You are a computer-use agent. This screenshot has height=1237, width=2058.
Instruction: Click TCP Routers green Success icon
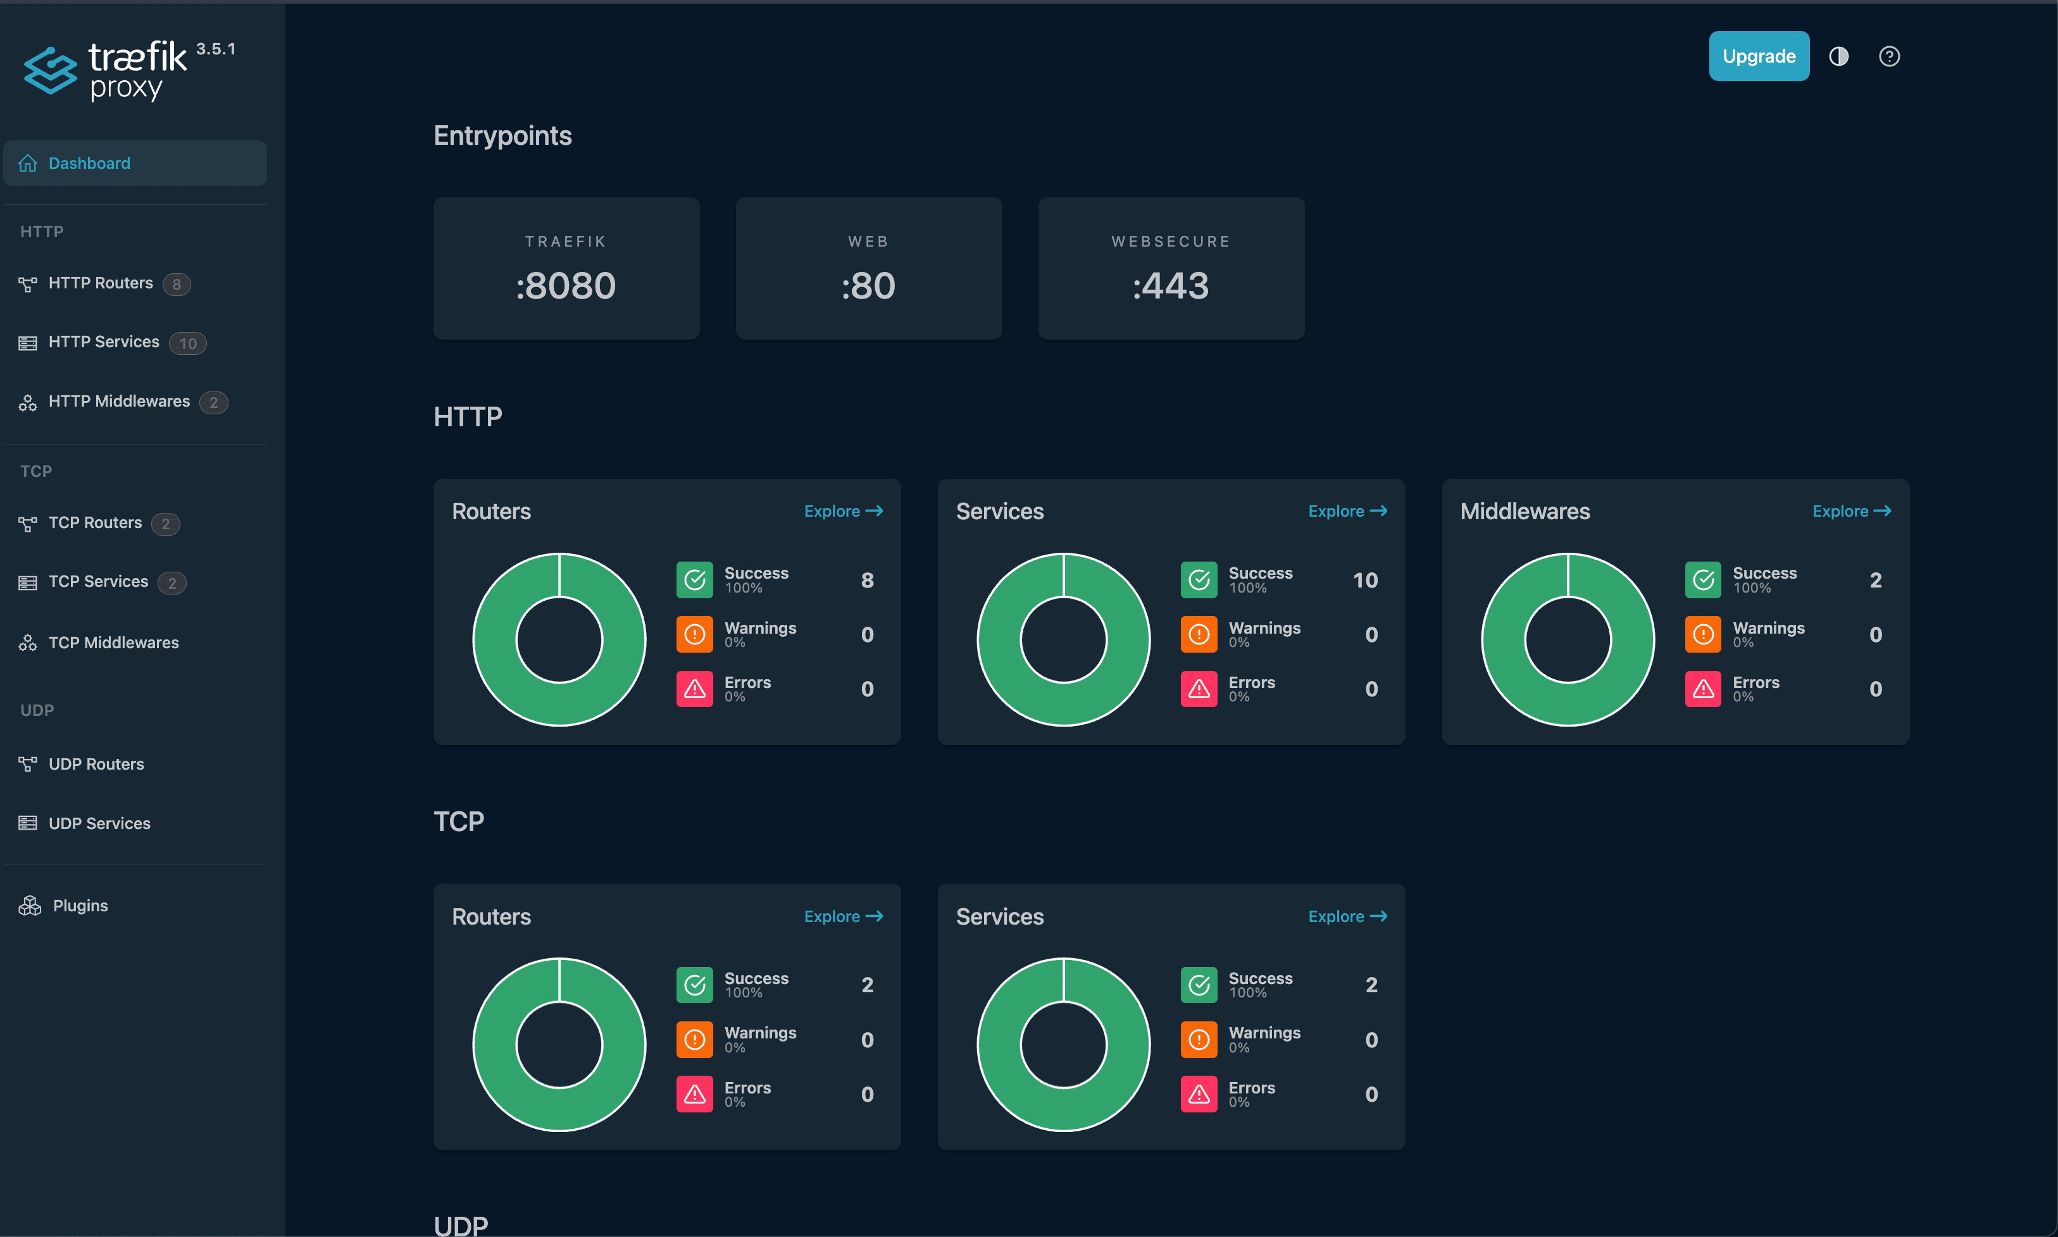pos(695,985)
